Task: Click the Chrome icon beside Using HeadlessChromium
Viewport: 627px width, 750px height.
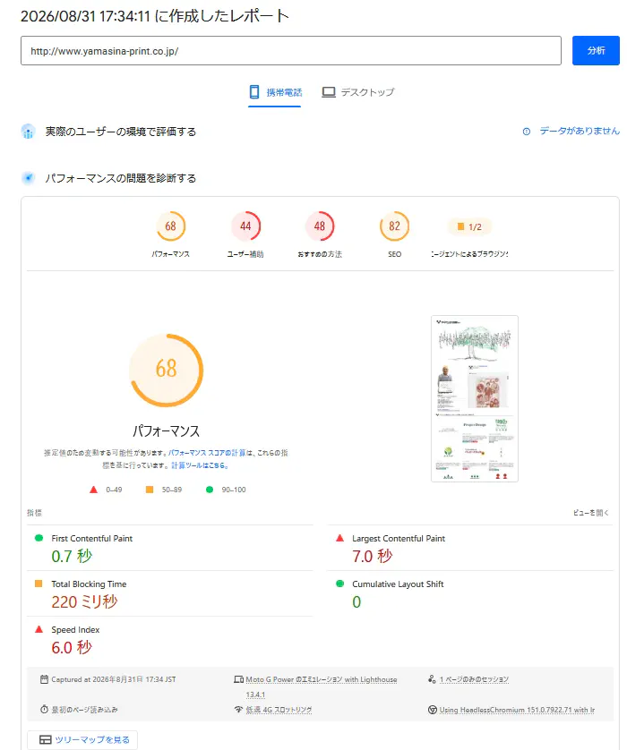Action: click(432, 710)
